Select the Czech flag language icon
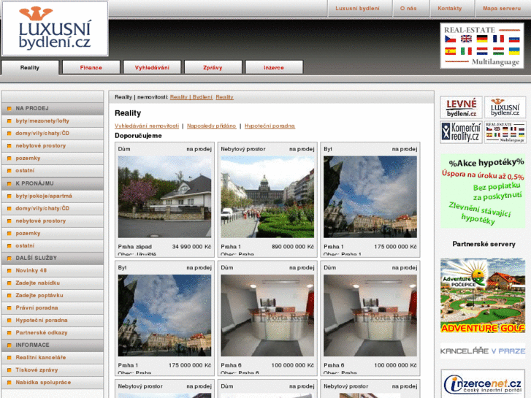 pyautogui.click(x=450, y=39)
